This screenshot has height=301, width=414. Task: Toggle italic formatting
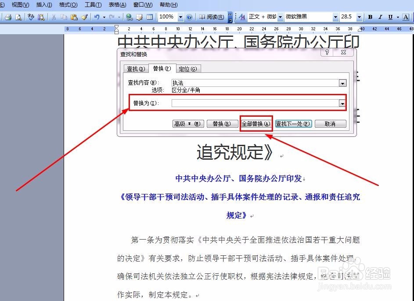381,18
